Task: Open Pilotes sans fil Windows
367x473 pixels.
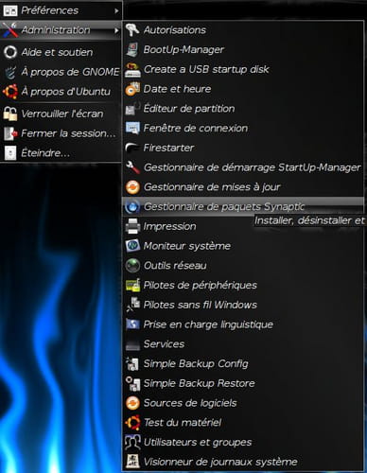Action: pos(243,305)
